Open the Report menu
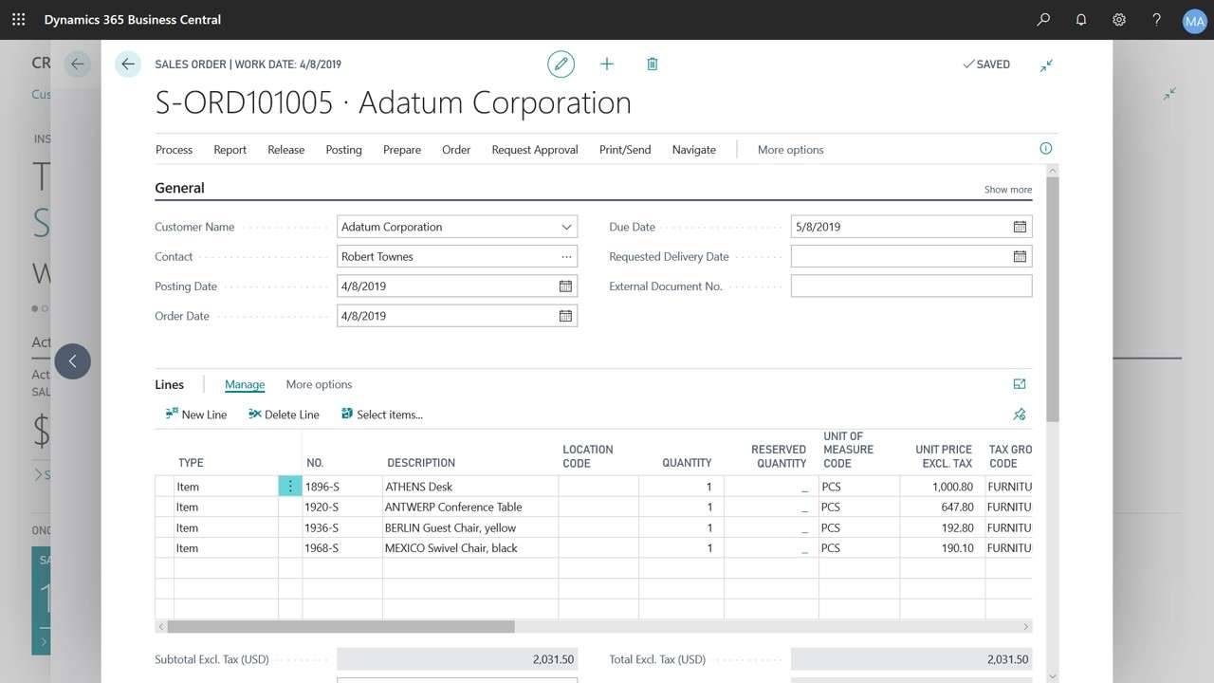1214x683 pixels. [x=230, y=150]
